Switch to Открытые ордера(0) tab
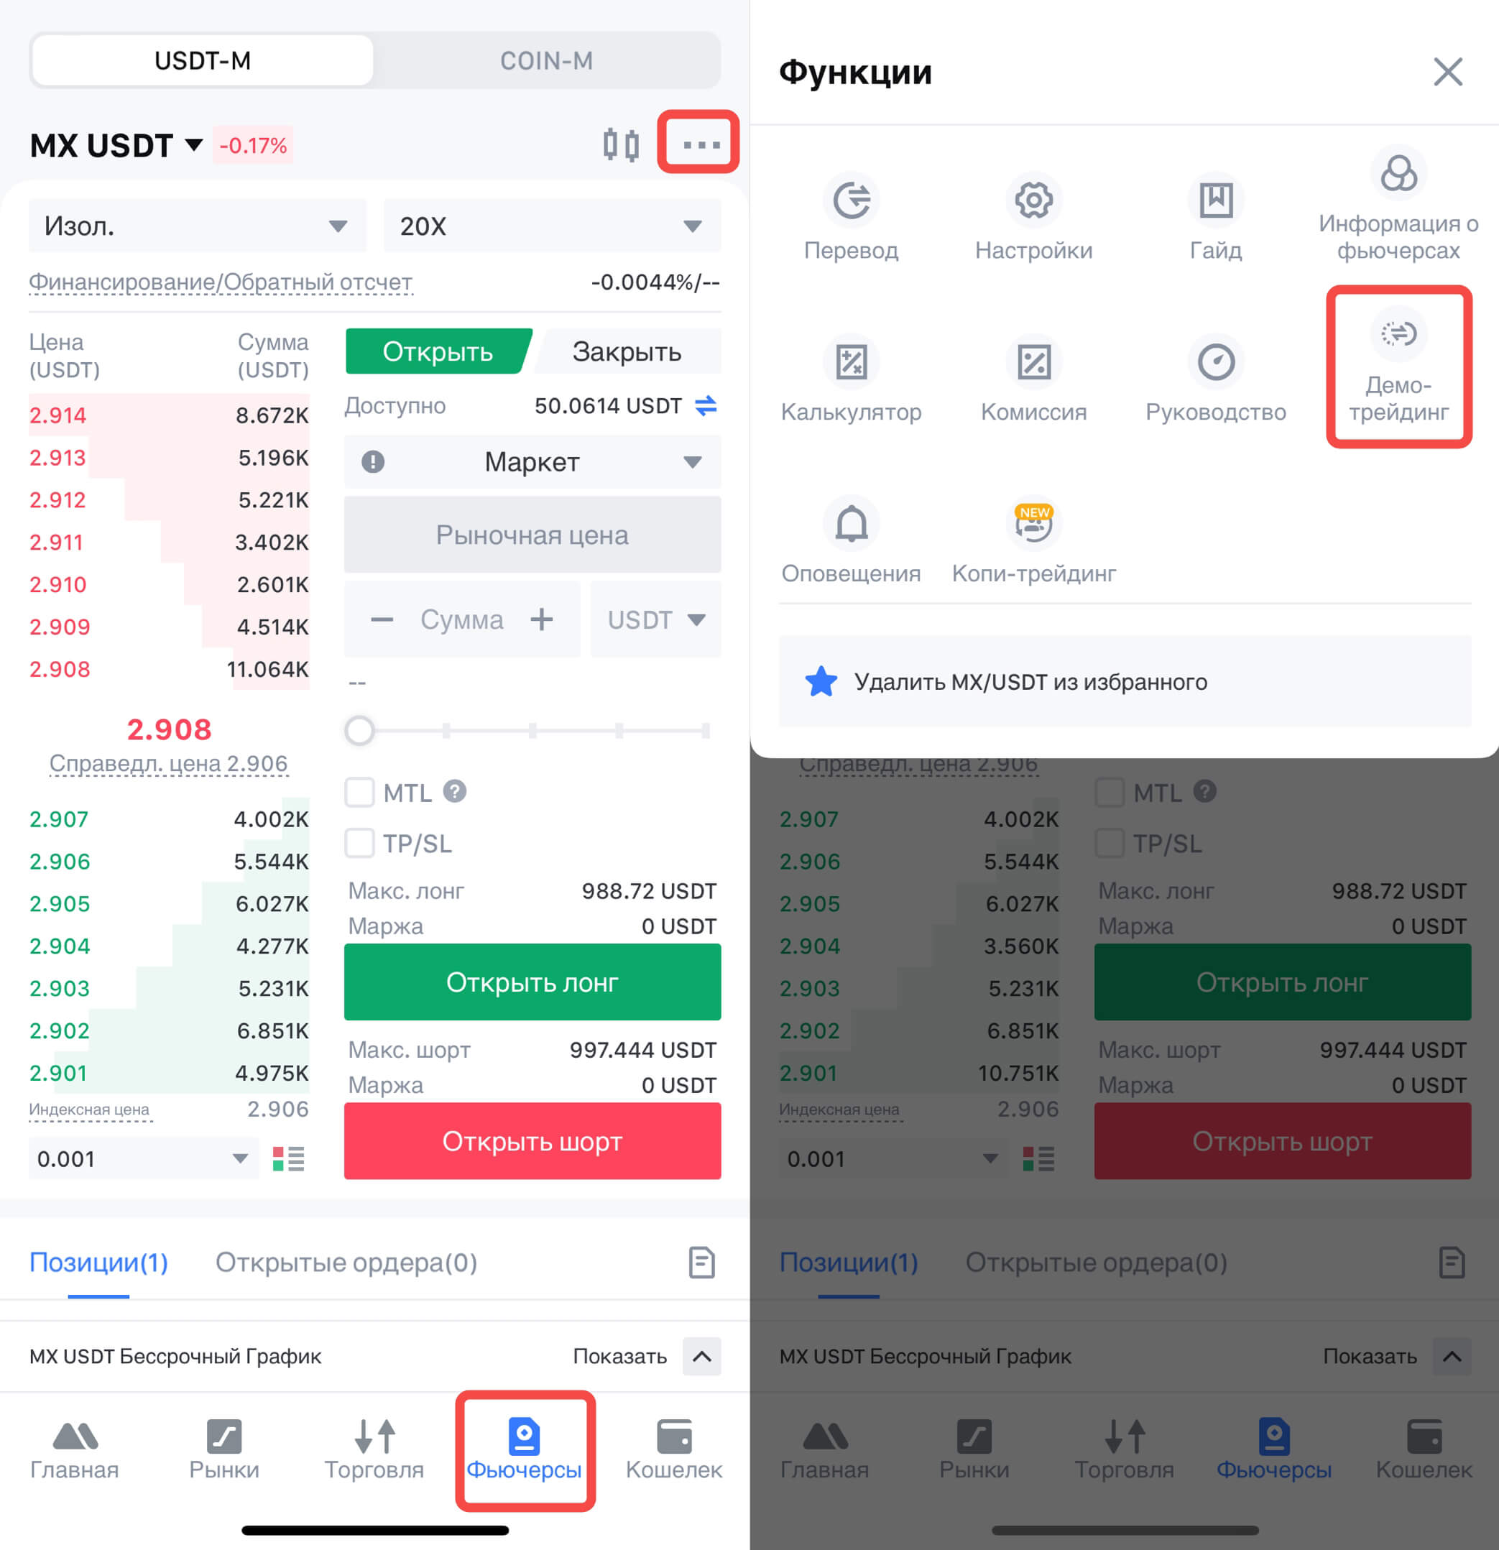 pyautogui.click(x=346, y=1262)
